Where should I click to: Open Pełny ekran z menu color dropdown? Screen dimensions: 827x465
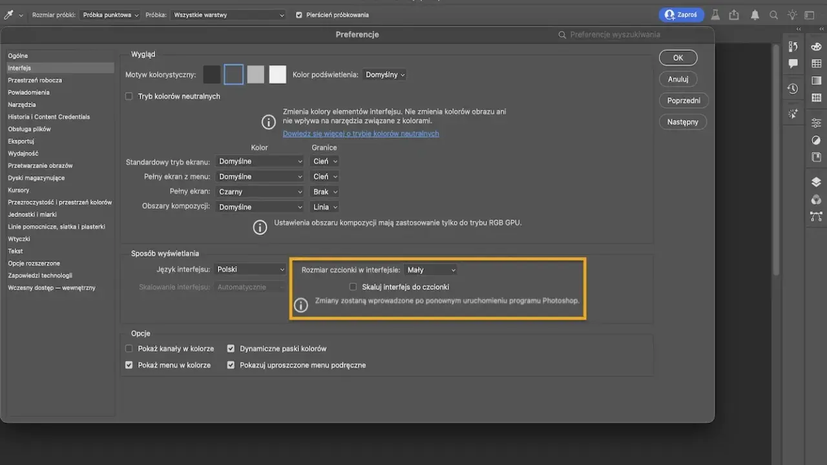260,176
